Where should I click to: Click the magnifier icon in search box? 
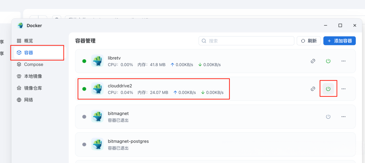204,41
